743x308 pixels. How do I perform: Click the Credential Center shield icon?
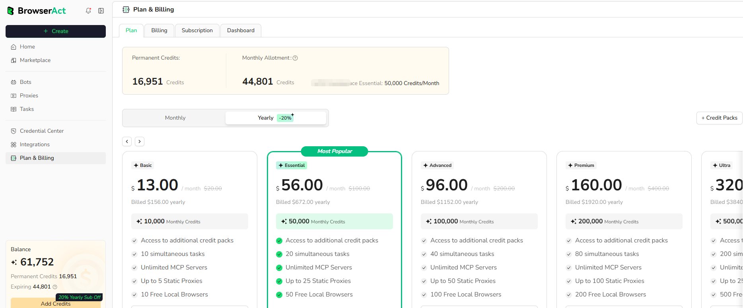[x=14, y=131]
